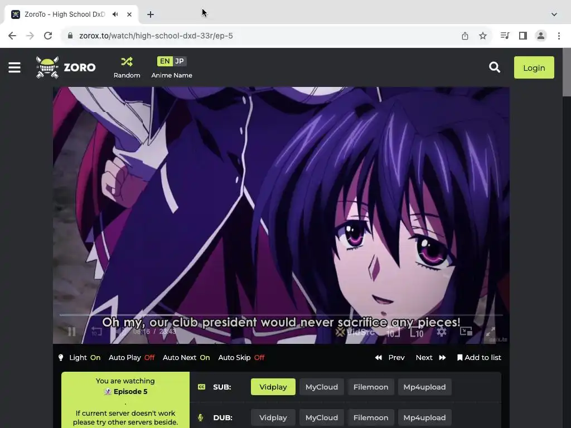Enter fullscreen video mode
The width and height of the screenshot is (571, 428).
[x=491, y=332]
